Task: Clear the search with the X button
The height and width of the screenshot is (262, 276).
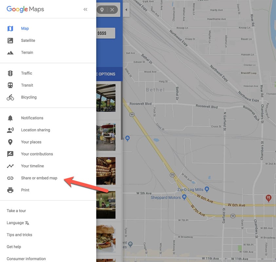Action: [112, 10]
